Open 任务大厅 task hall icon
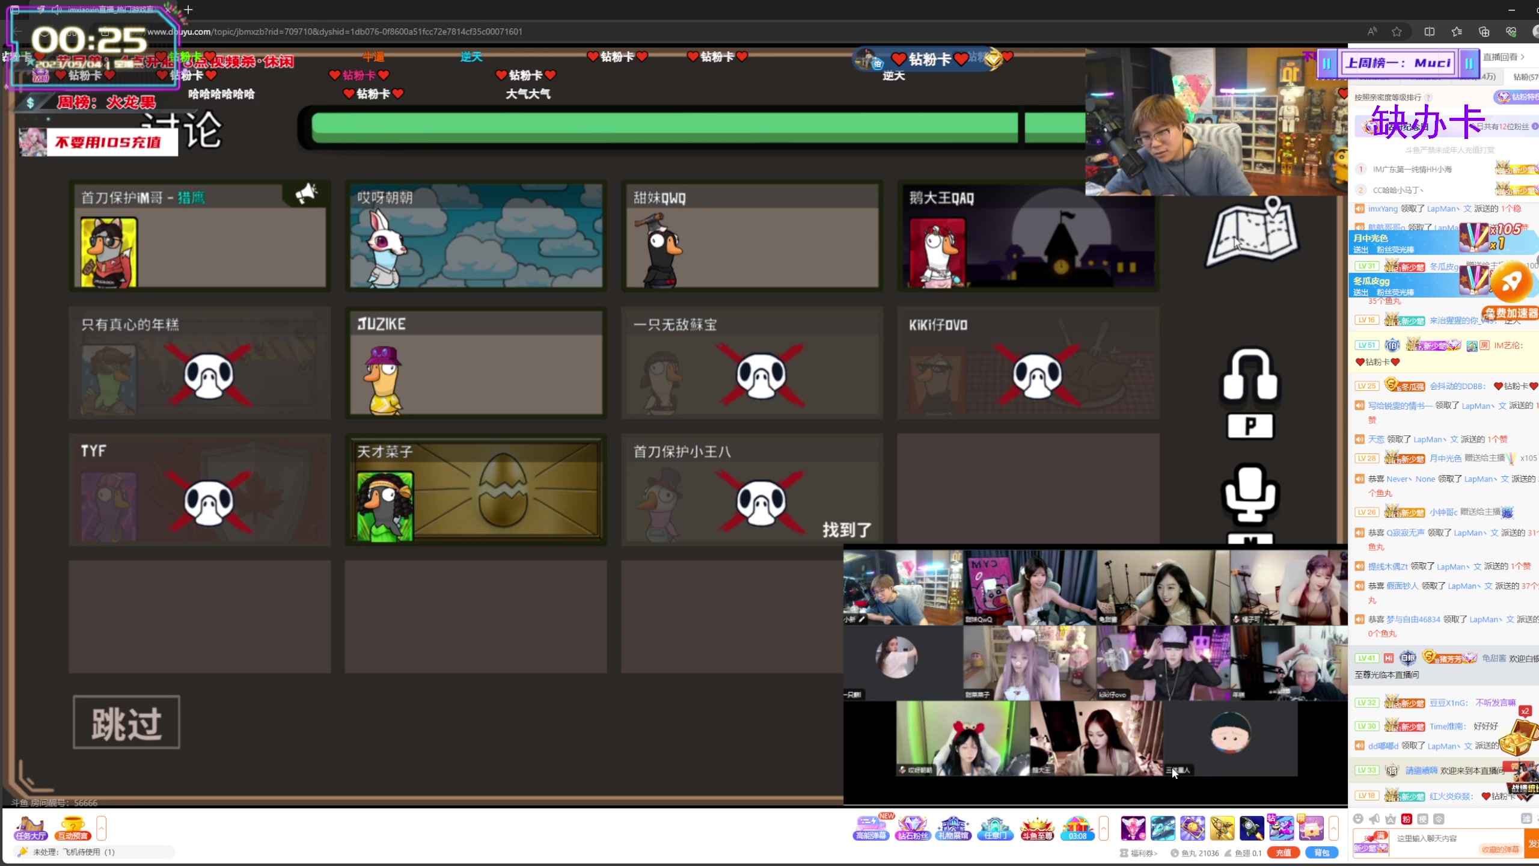Image resolution: width=1539 pixels, height=866 pixels. (31, 828)
